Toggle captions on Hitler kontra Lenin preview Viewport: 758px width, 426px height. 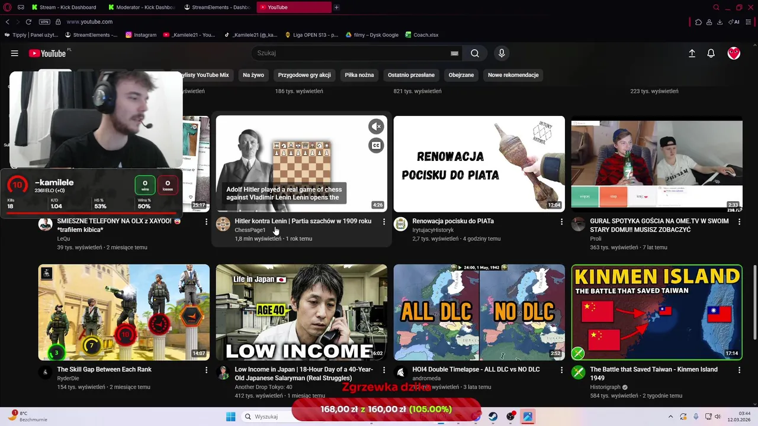(376, 145)
